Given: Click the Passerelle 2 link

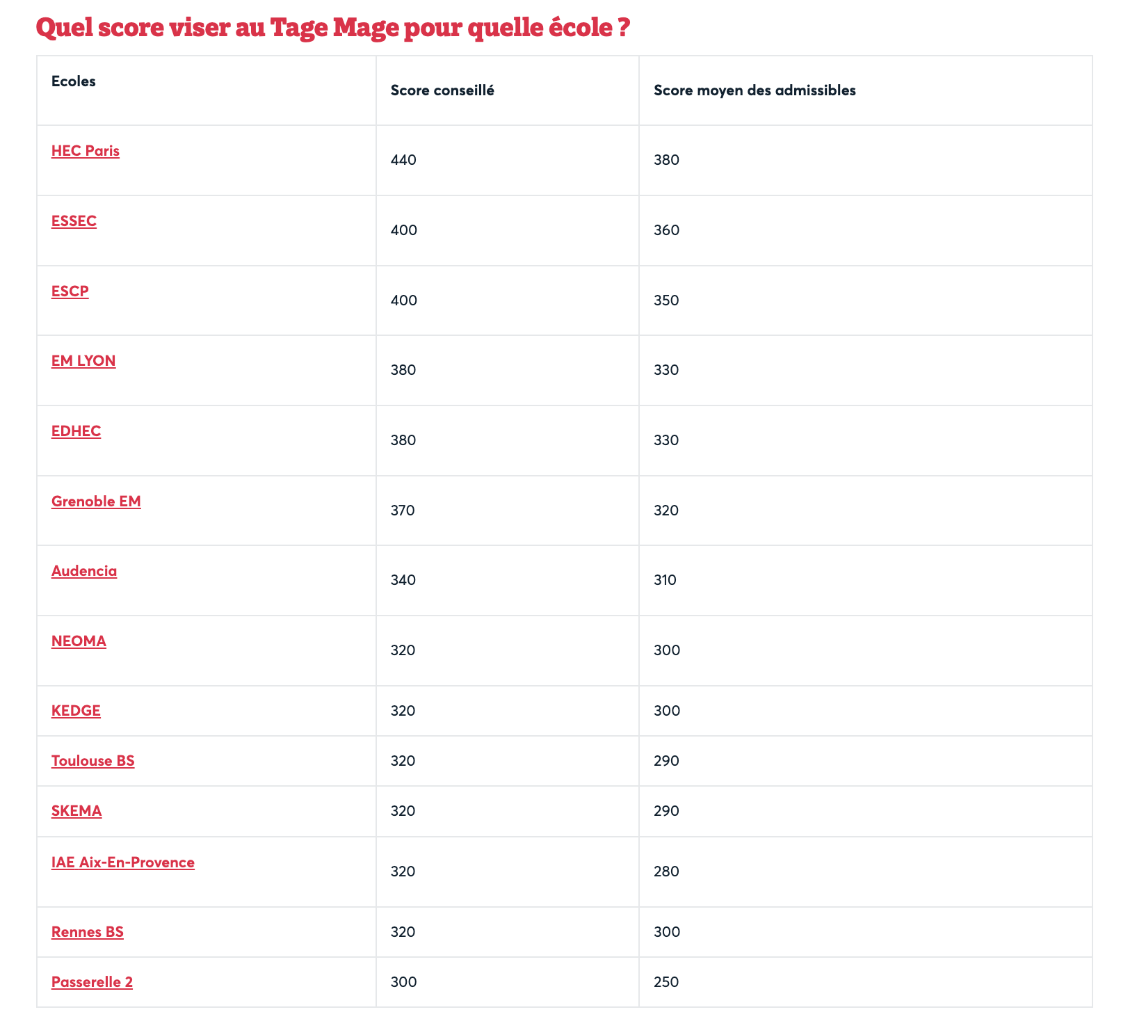Looking at the screenshot, I should 92,982.
